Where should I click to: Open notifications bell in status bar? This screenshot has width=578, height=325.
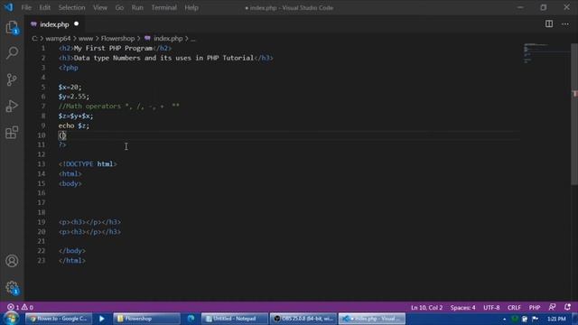coord(567,307)
